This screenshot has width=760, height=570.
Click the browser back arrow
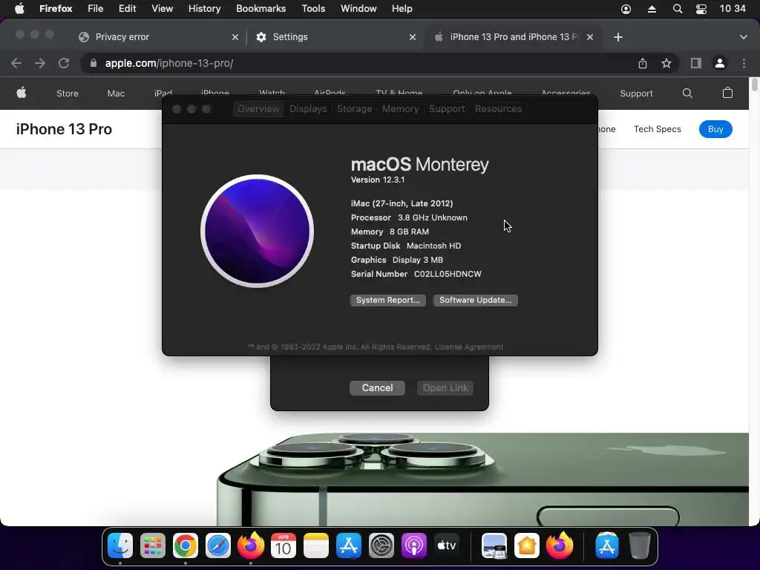pyautogui.click(x=16, y=63)
